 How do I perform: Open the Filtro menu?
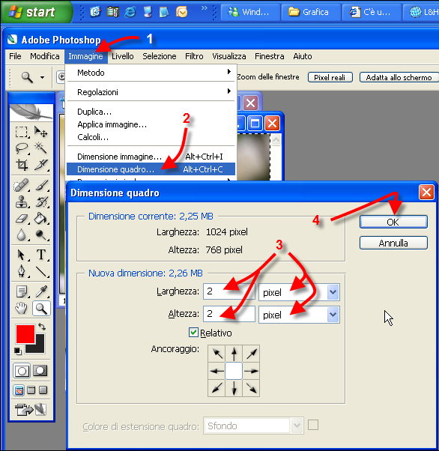(194, 56)
